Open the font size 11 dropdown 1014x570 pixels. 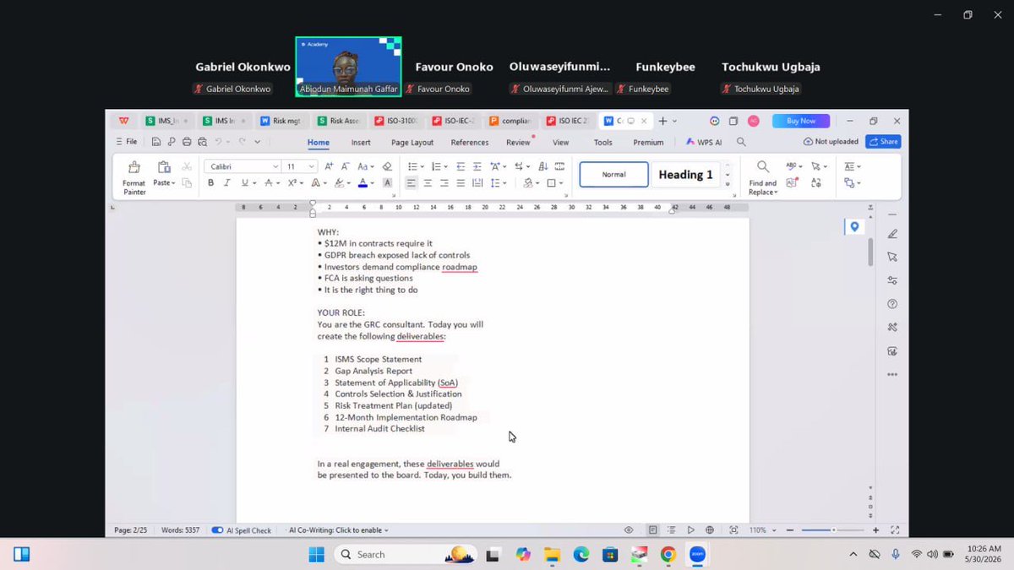tap(312, 167)
